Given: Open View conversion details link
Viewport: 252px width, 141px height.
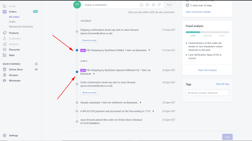Looking at the screenshot, I should [x=198, y=12].
